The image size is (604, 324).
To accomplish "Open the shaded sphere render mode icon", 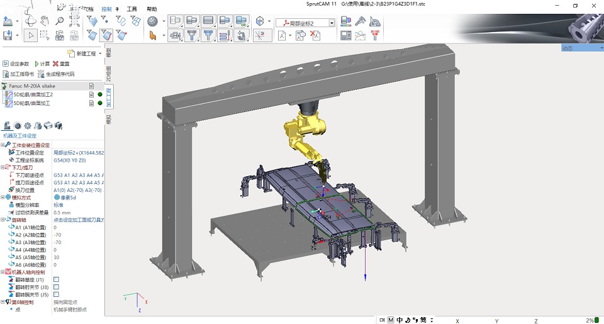I will [152, 21].
